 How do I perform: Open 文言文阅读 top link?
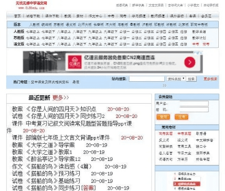tap(156, 5)
